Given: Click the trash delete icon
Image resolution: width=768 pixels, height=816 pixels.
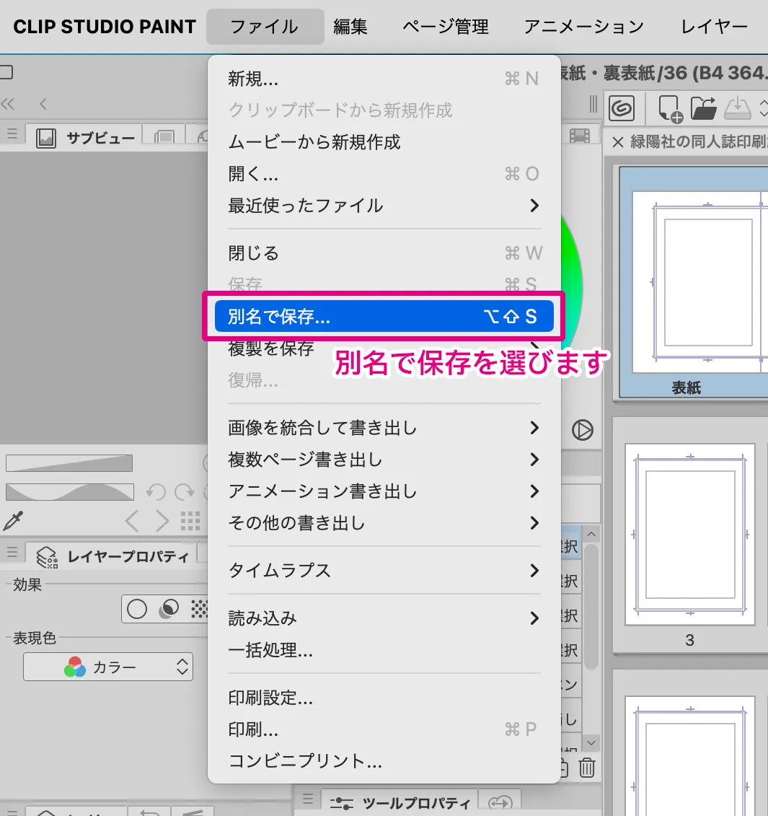Looking at the screenshot, I should [x=587, y=768].
